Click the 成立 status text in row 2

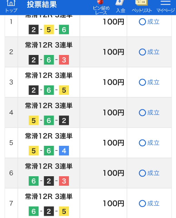pyautogui.click(x=153, y=52)
